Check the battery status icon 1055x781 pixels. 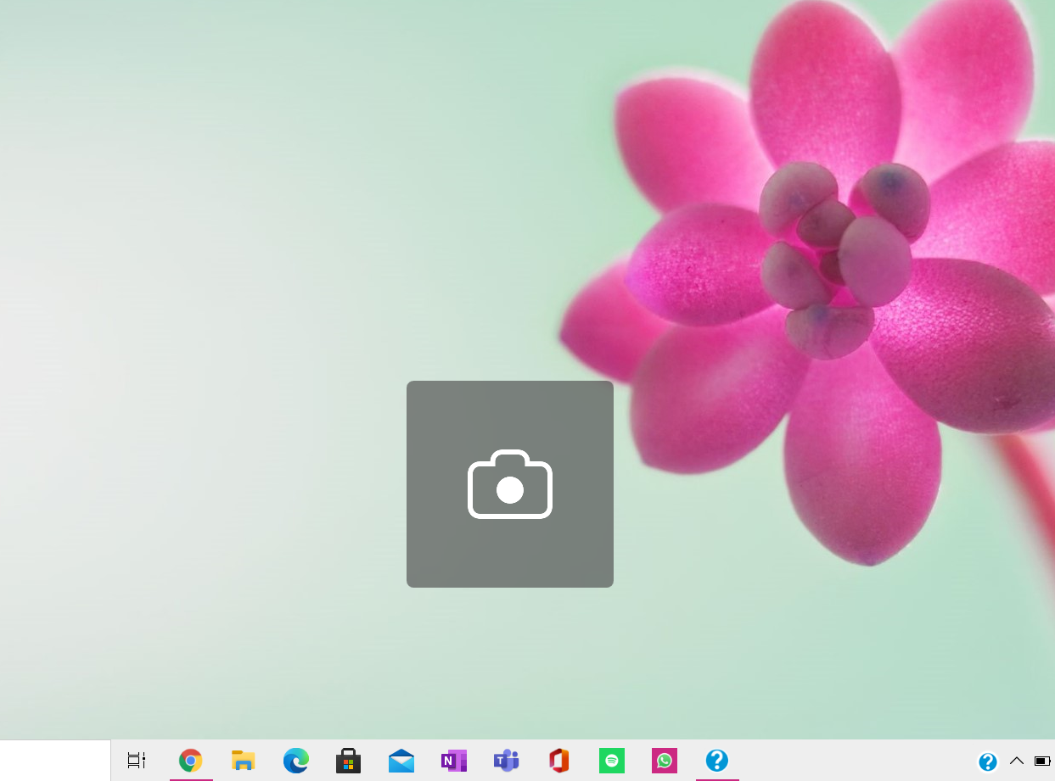1043,761
